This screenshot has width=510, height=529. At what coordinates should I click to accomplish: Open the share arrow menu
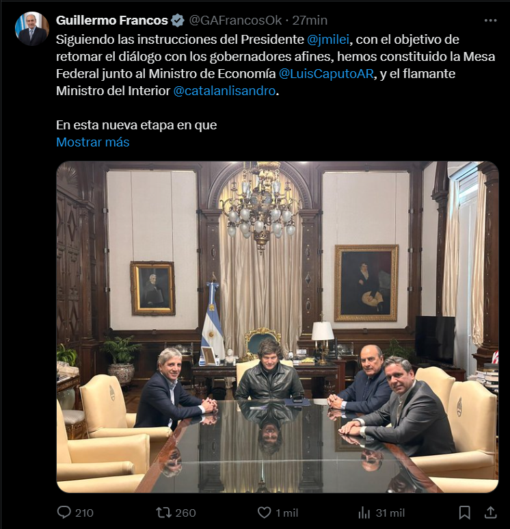(x=490, y=512)
